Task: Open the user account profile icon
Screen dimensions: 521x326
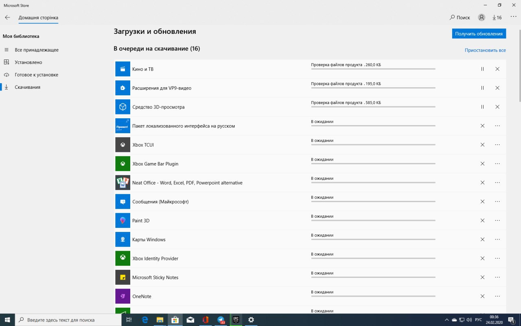Action: (x=482, y=18)
